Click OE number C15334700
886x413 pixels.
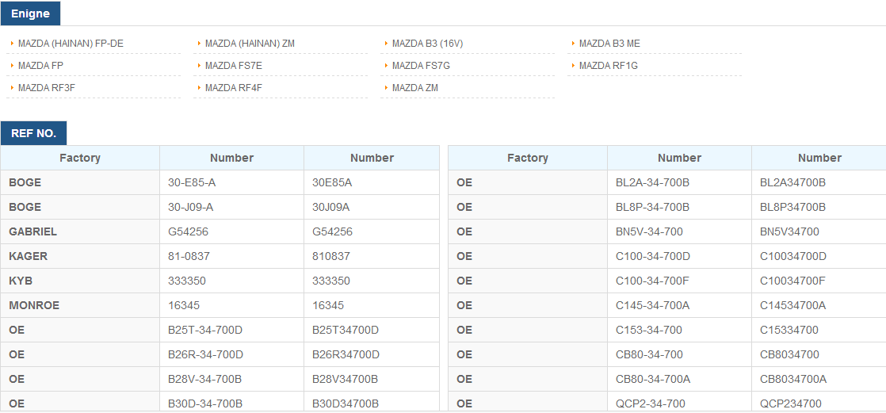point(789,330)
